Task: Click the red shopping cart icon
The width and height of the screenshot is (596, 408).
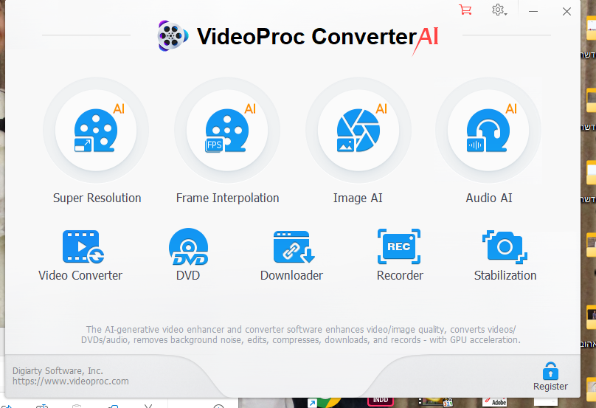Action: (x=465, y=10)
